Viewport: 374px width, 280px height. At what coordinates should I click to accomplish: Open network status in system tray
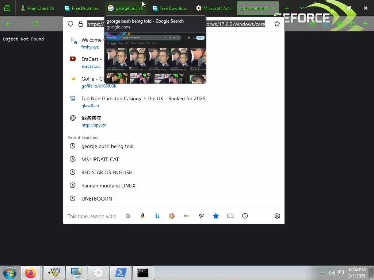(341, 273)
